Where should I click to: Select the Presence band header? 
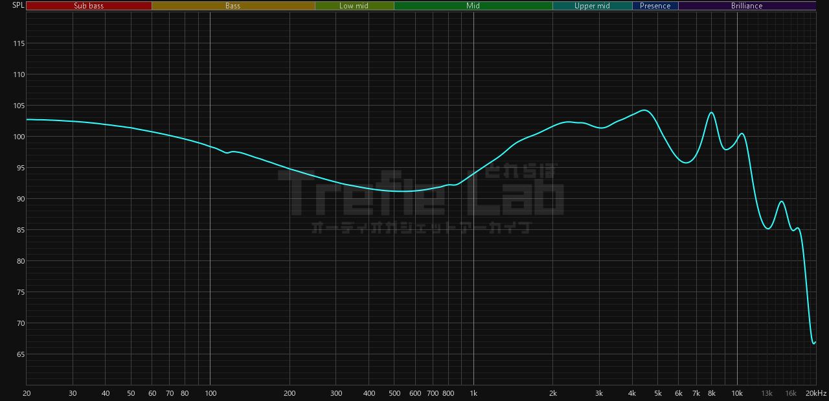pyautogui.click(x=655, y=6)
